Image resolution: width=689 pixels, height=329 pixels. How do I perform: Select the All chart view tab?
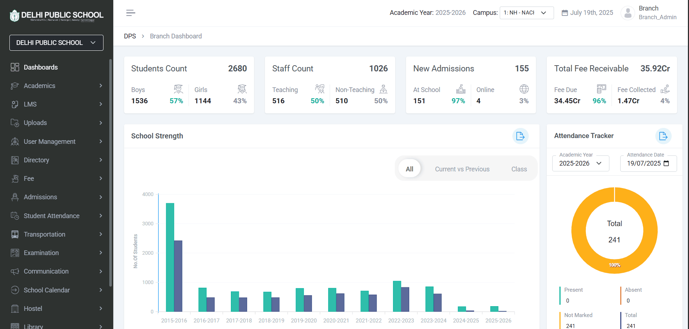click(x=409, y=169)
